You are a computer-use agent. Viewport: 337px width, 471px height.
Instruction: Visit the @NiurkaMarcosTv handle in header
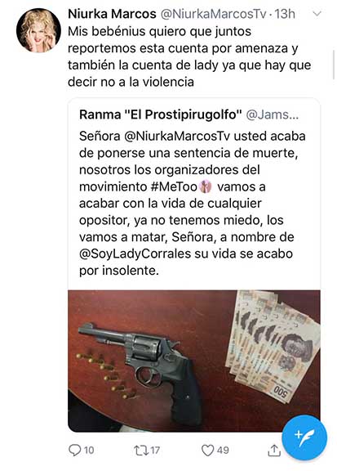214,14
